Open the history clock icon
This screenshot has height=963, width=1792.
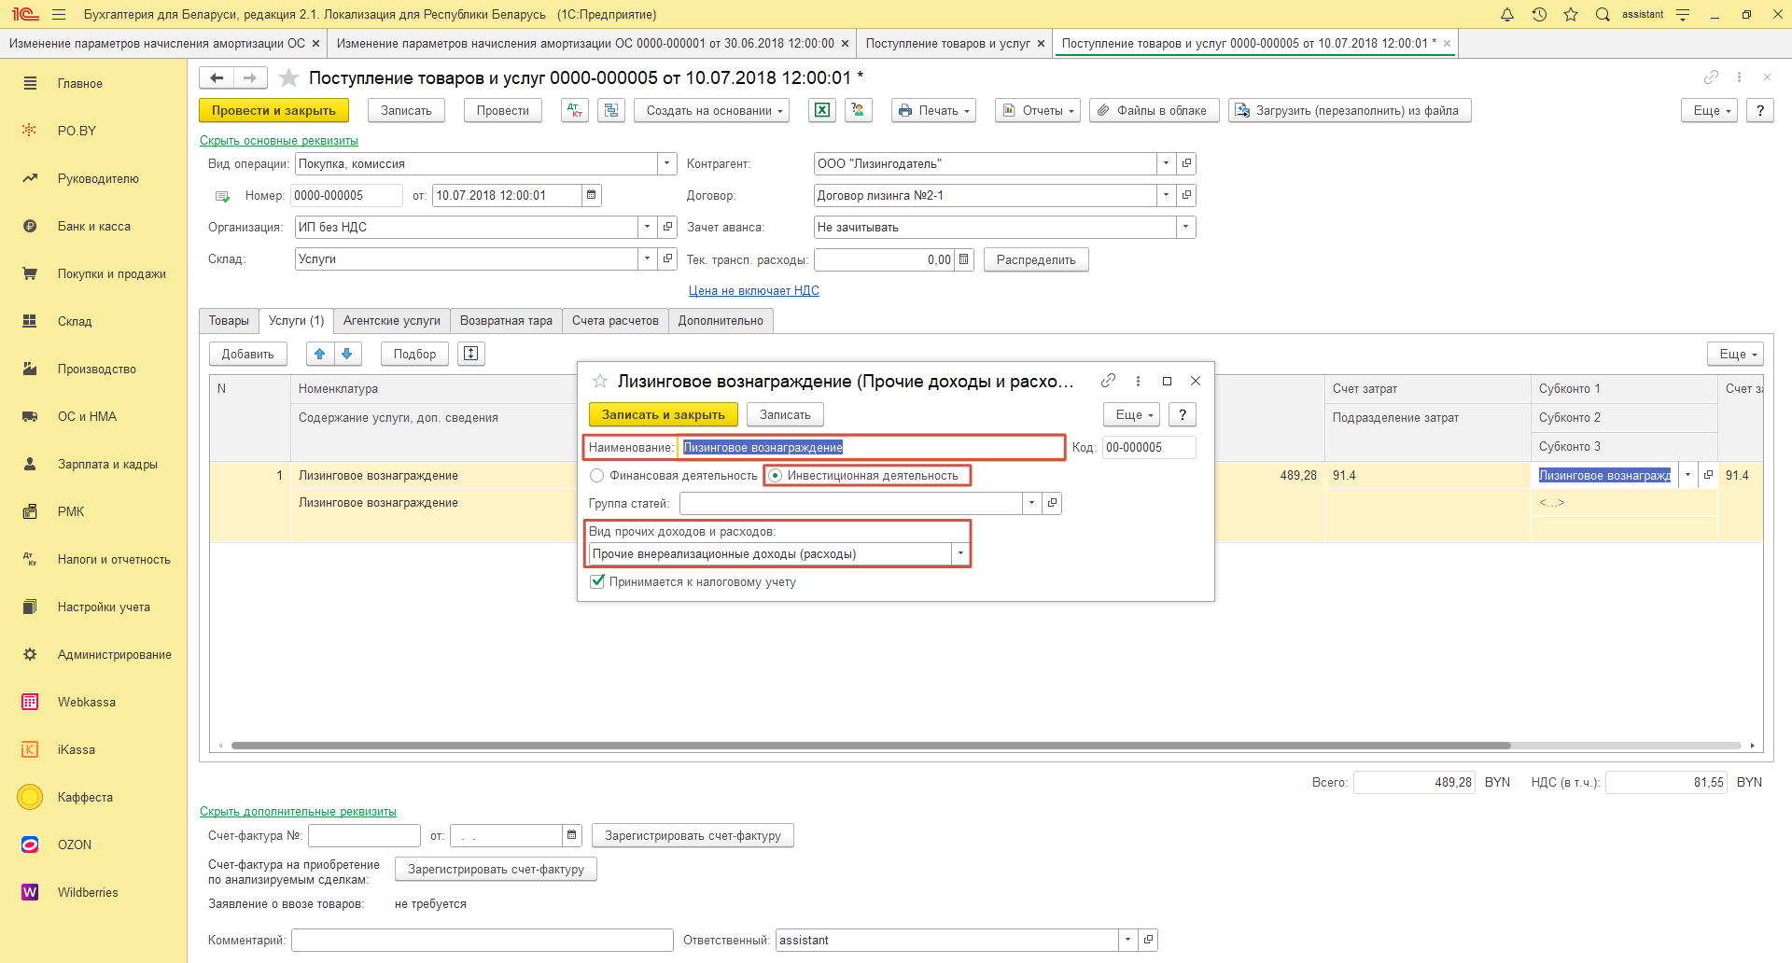[1539, 14]
